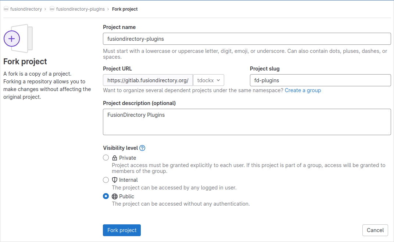Image resolution: width=394 pixels, height=242 pixels.
Task: Open the tdockx namespace dropdown
Action: click(x=208, y=80)
